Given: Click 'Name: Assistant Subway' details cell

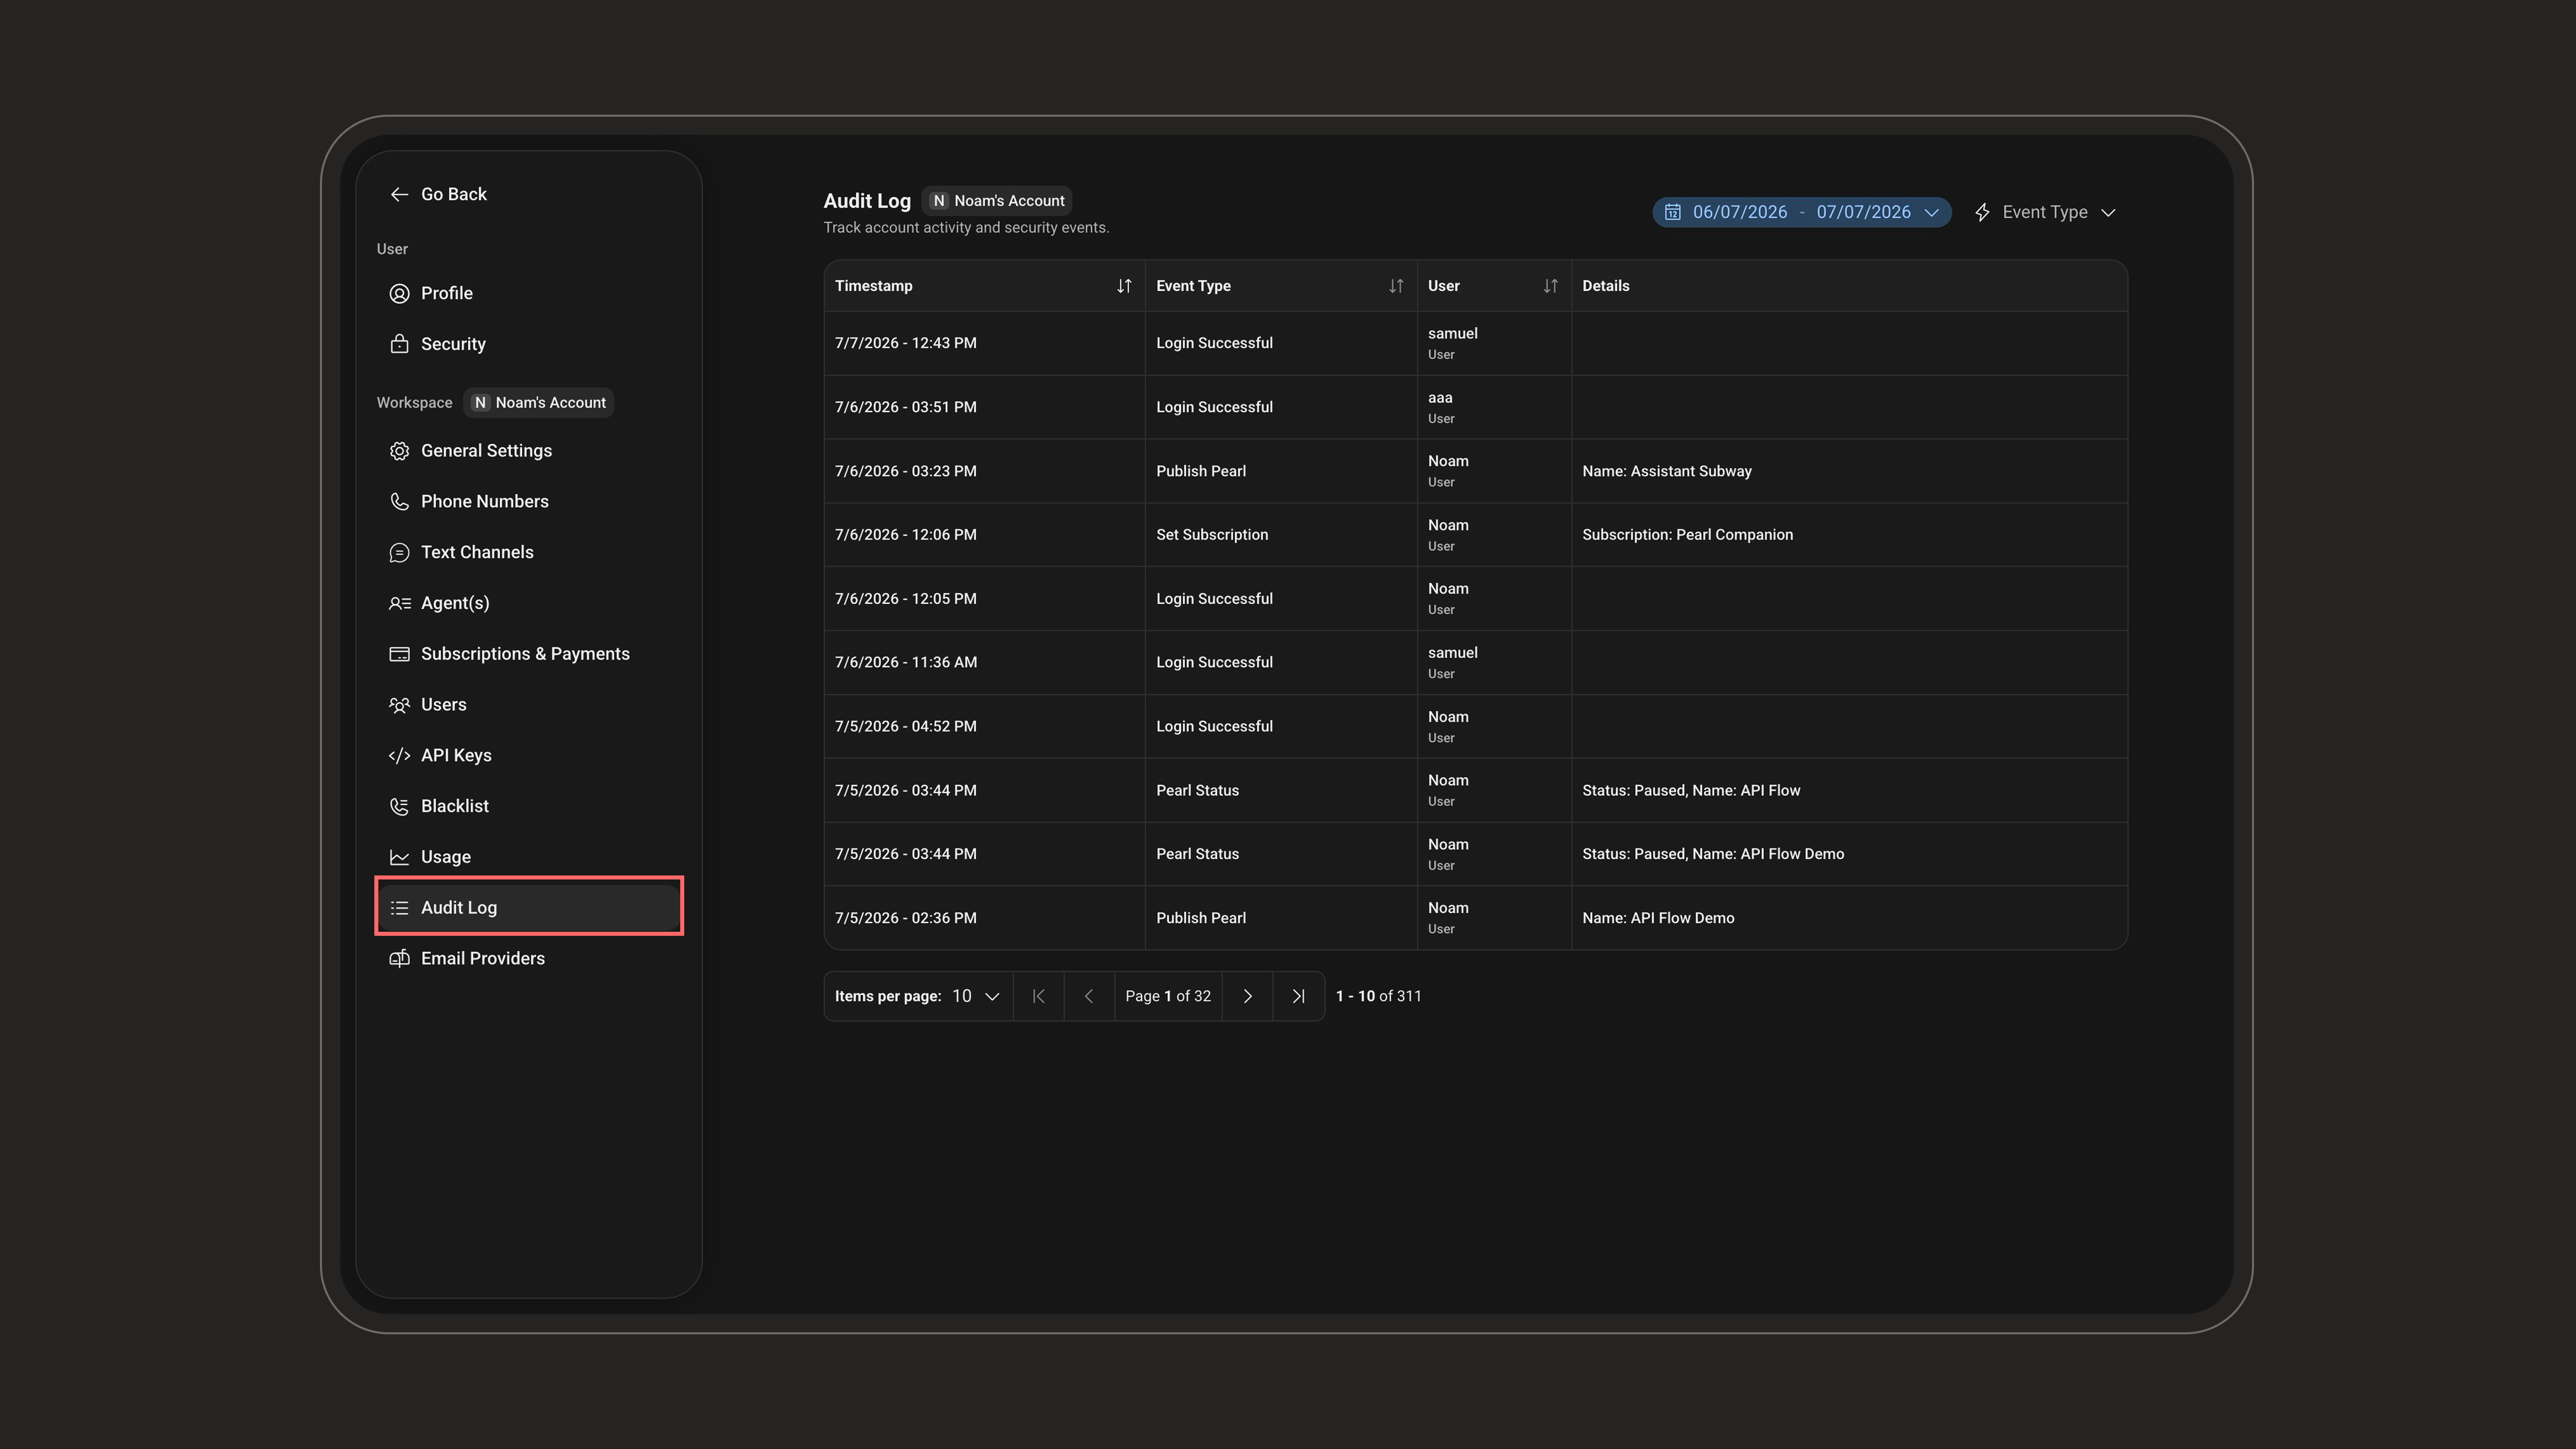Looking at the screenshot, I should click(x=1849, y=471).
